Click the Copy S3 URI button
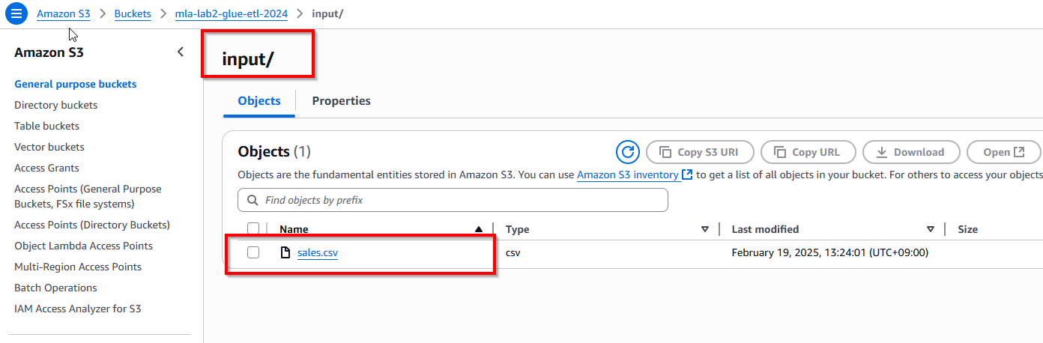1043x343 pixels. coord(699,152)
